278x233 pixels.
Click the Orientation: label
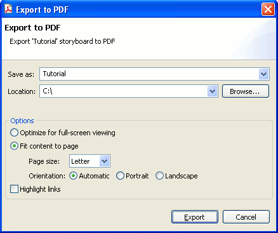47,176
